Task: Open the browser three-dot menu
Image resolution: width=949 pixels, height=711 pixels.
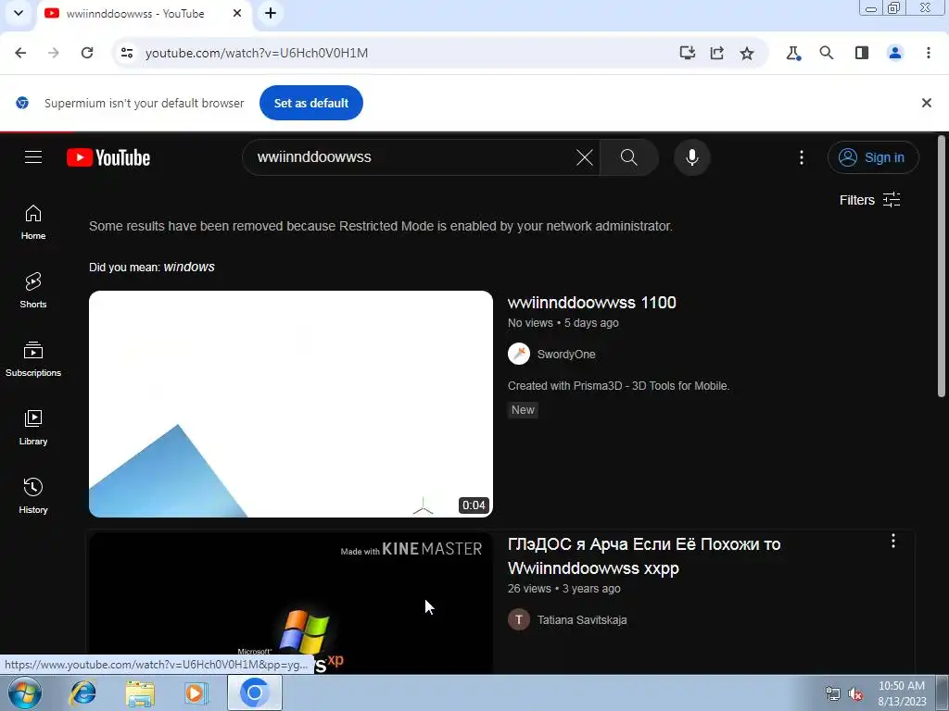Action: pos(929,53)
